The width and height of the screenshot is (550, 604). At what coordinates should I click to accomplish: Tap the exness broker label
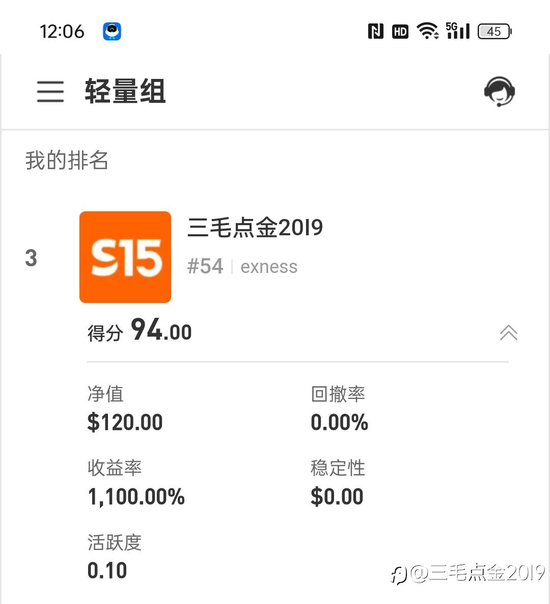pos(269,267)
